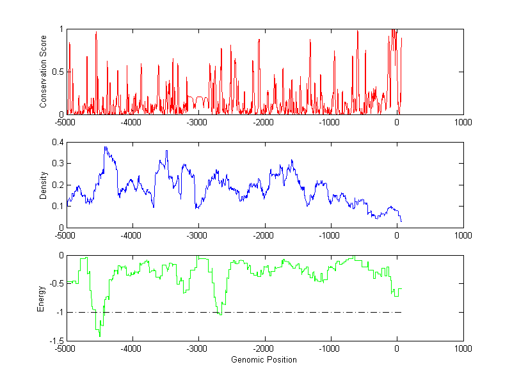Click the -1000 tick label under the Energy plot
The image size is (512, 383).
click(x=330, y=348)
